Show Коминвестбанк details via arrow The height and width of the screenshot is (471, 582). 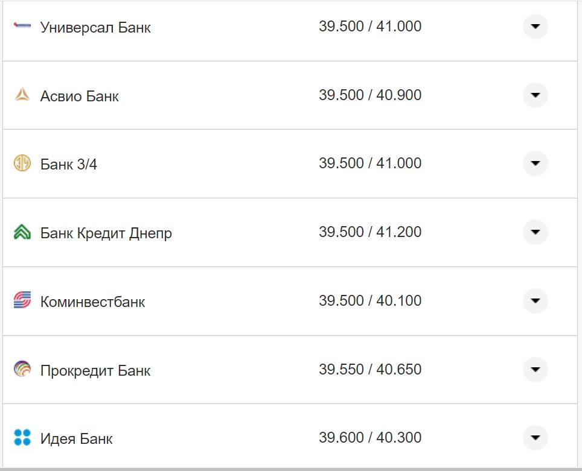535,301
